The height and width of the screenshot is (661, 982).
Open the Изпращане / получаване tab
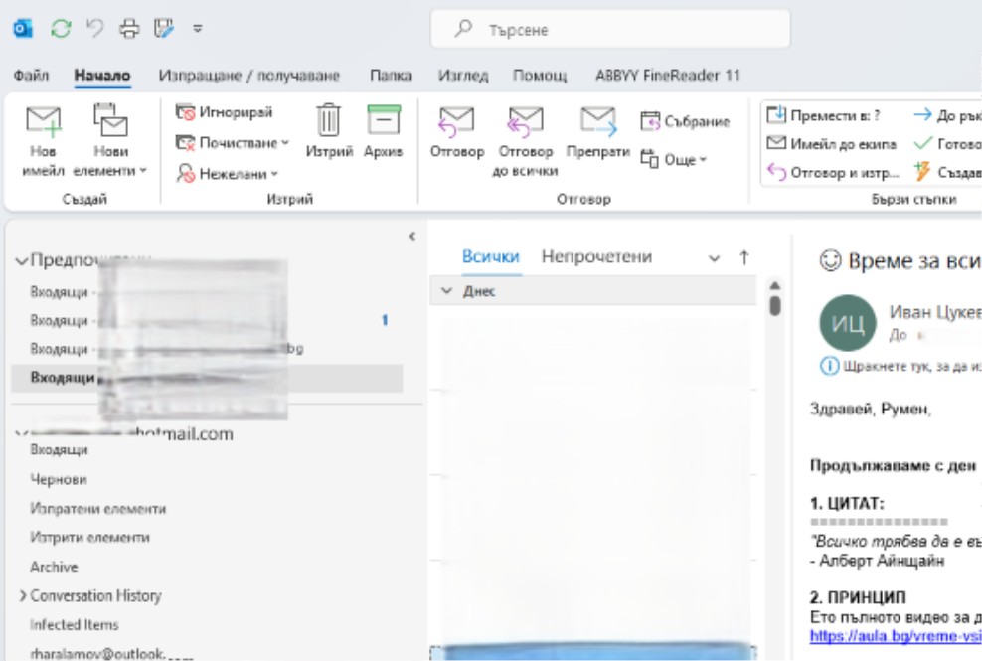248,76
